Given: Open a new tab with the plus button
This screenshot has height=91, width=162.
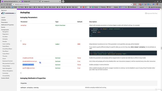Looking at the screenshot, I should tap(63, 2).
